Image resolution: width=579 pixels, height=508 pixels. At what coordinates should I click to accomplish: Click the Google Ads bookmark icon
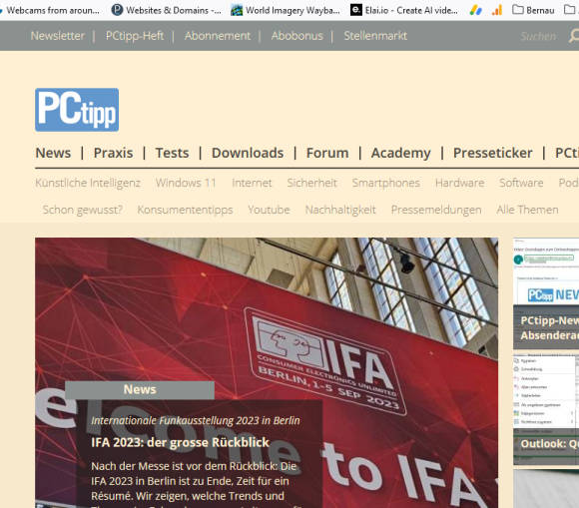[x=475, y=10]
